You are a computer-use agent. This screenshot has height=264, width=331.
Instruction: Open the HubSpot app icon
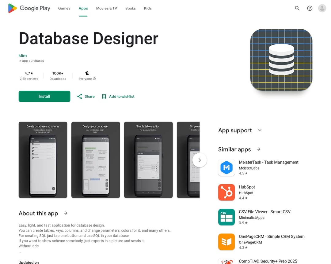click(x=226, y=192)
